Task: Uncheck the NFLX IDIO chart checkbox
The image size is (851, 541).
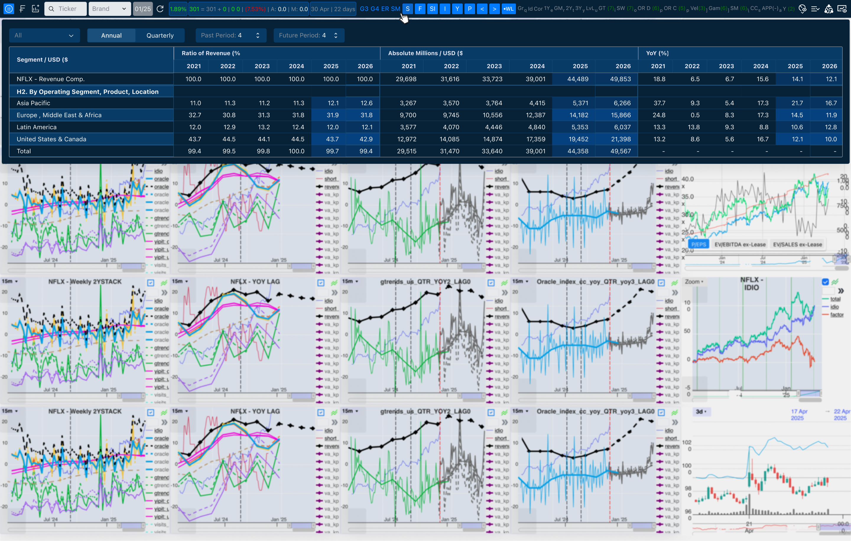Action: tap(825, 282)
